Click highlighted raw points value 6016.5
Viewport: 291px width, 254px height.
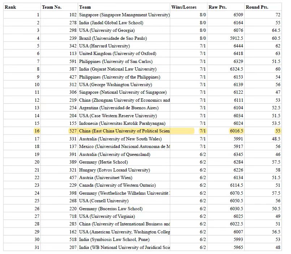pyautogui.click(x=236, y=131)
